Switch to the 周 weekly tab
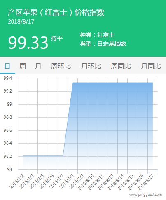 [x=23, y=66]
